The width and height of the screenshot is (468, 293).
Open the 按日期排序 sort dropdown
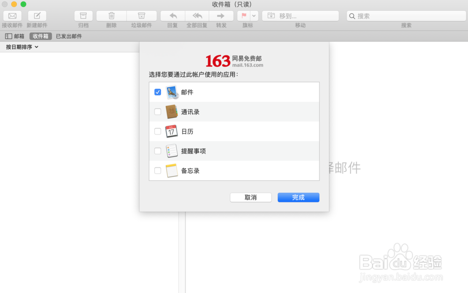22,47
